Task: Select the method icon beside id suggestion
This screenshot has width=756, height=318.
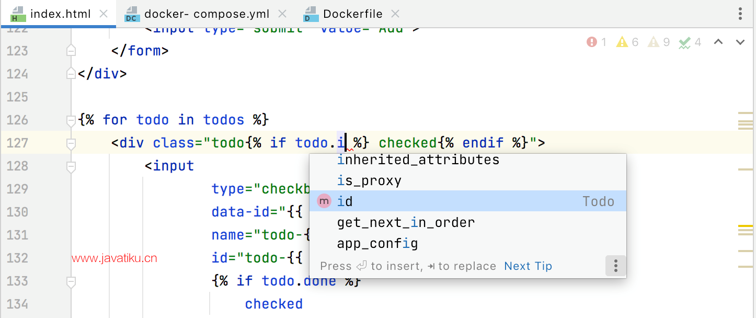Action: (324, 201)
